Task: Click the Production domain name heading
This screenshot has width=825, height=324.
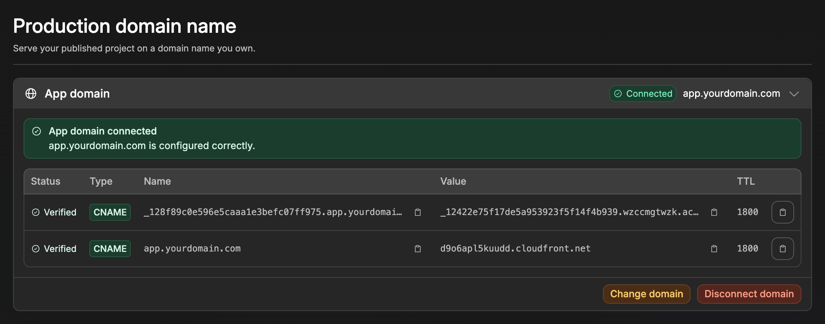Action: pos(125,26)
